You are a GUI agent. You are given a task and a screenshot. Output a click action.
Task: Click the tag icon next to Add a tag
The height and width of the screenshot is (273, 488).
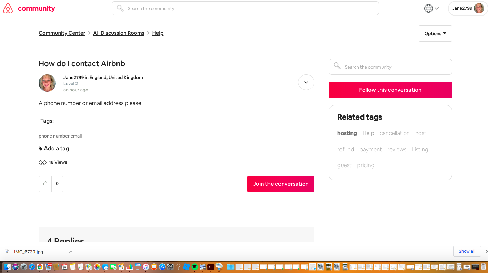tap(40, 148)
